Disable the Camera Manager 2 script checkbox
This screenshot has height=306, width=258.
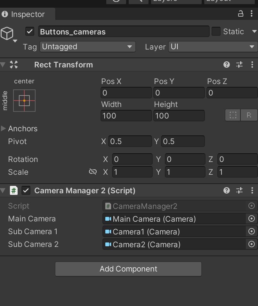tap(26, 191)
